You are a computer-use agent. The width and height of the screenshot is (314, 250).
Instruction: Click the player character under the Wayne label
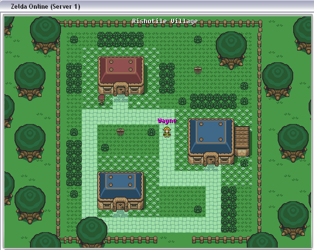click(167, 132)
